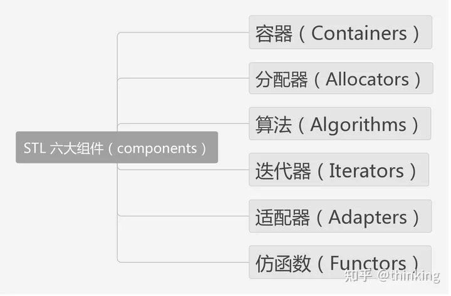Viewport: 451px width, 296px height.
Task: Click the English word "Iterators"
Action: (366, 171)
